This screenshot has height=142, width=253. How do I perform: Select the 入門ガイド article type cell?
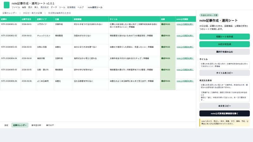pos(45,27)
